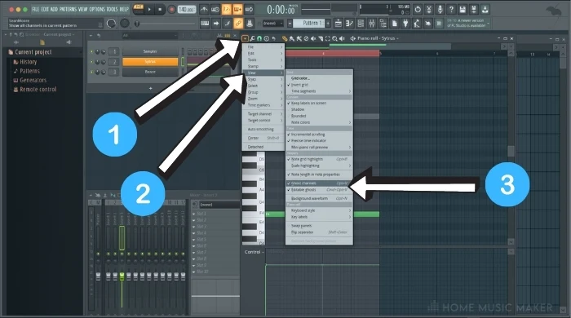Toggle the Sytrus channel green select LED

(x=183, y=62)
